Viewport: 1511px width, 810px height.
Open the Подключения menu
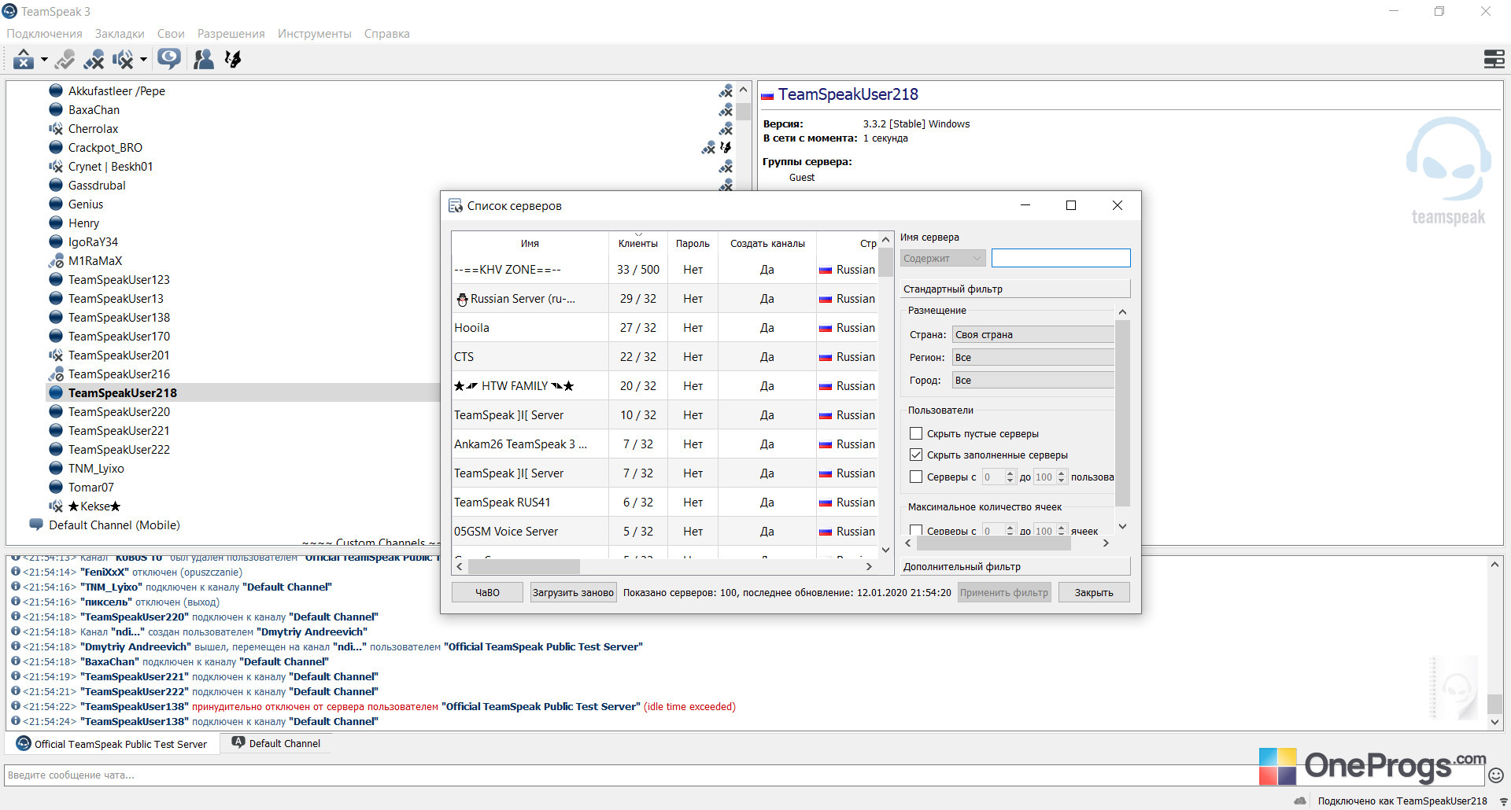click(44, 34)
